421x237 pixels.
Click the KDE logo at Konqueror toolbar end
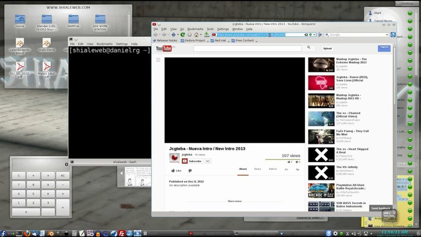[x=393, y=35]
